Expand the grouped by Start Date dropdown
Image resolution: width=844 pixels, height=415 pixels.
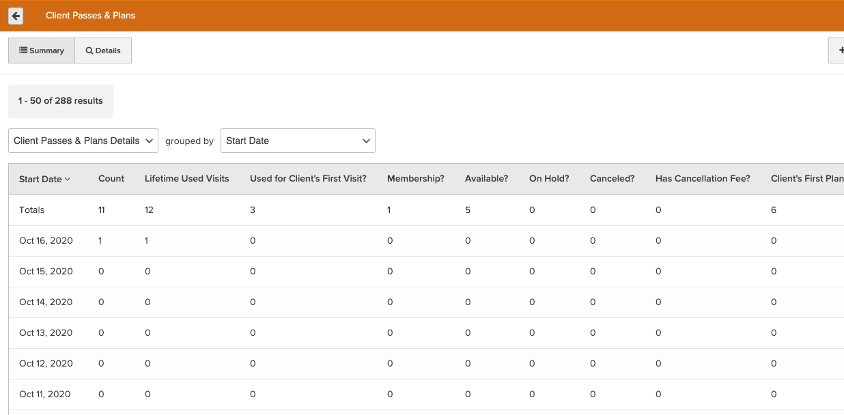pyautogui.click(x=298, y=141)
